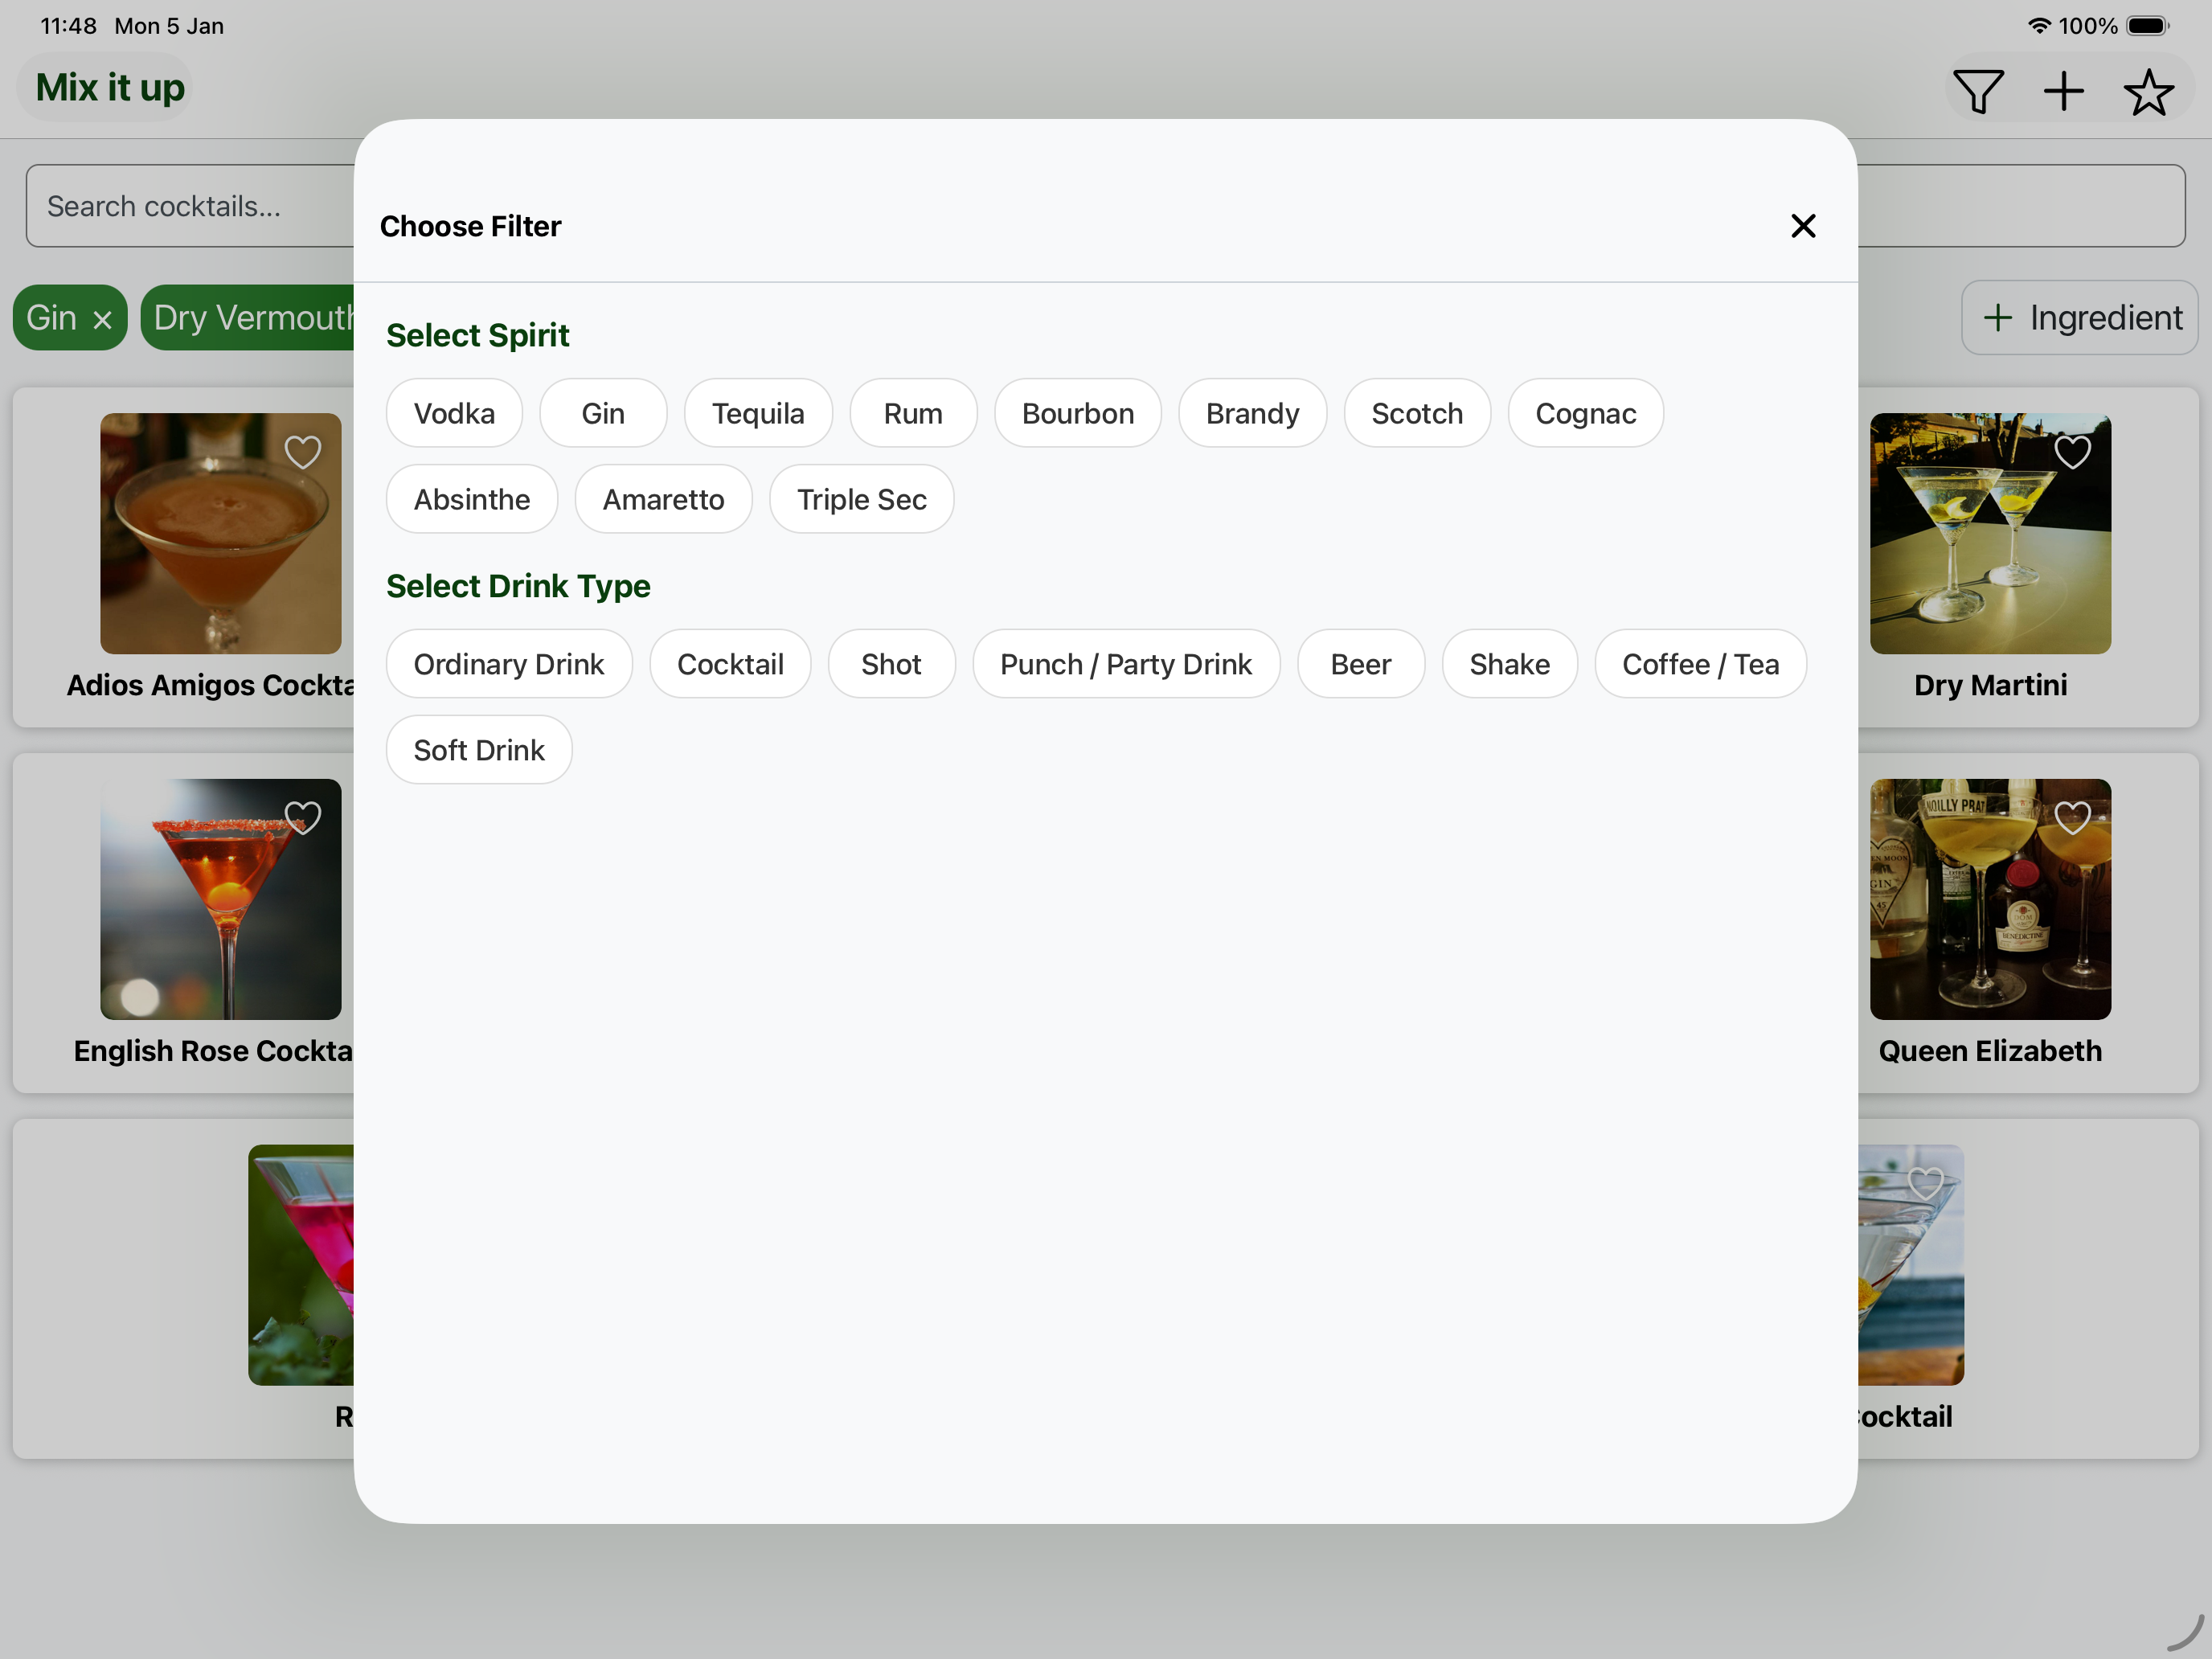The height and width of the screenshot is (1659, 2212).
Task: Filter by Ordinary Drink type
Action: 509,664
